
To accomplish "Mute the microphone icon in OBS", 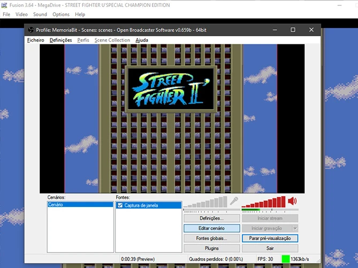I will pyautogui.click(x=234, y=201).
